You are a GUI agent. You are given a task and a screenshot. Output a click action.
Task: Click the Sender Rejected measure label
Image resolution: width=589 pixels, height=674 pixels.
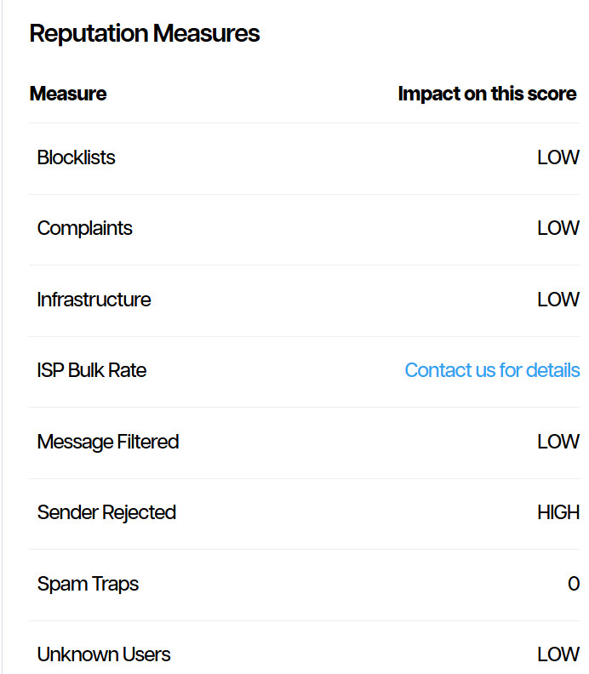106,512
